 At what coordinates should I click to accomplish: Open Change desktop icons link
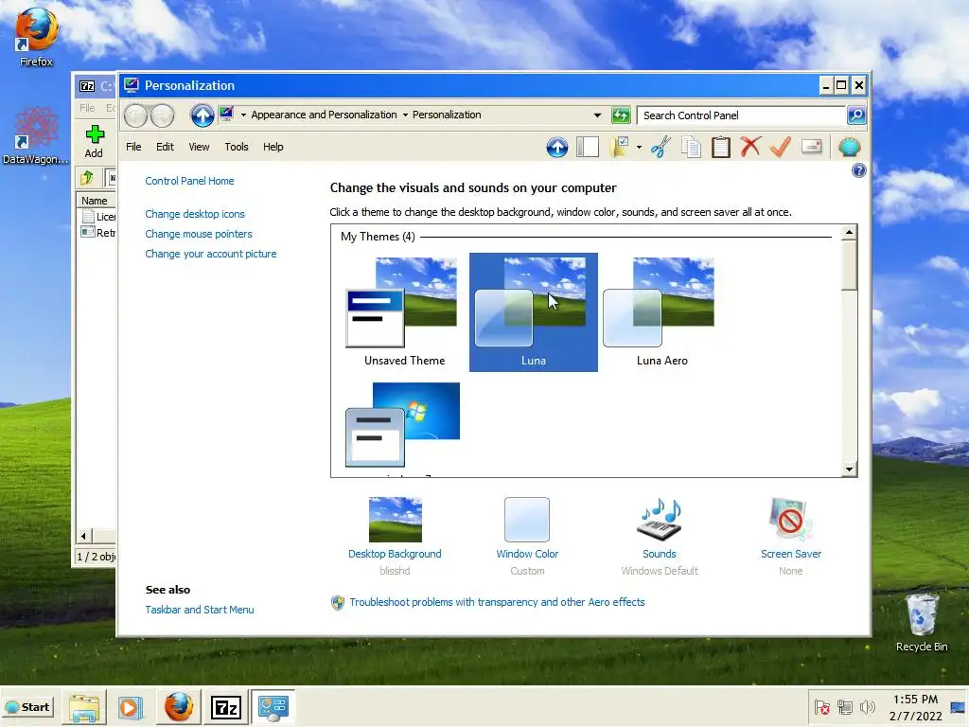coord(195,215)
